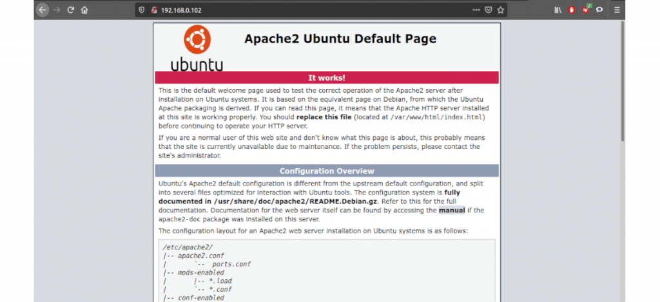
Task: Click '*.load' in the config tree
Action: [220, 281]
